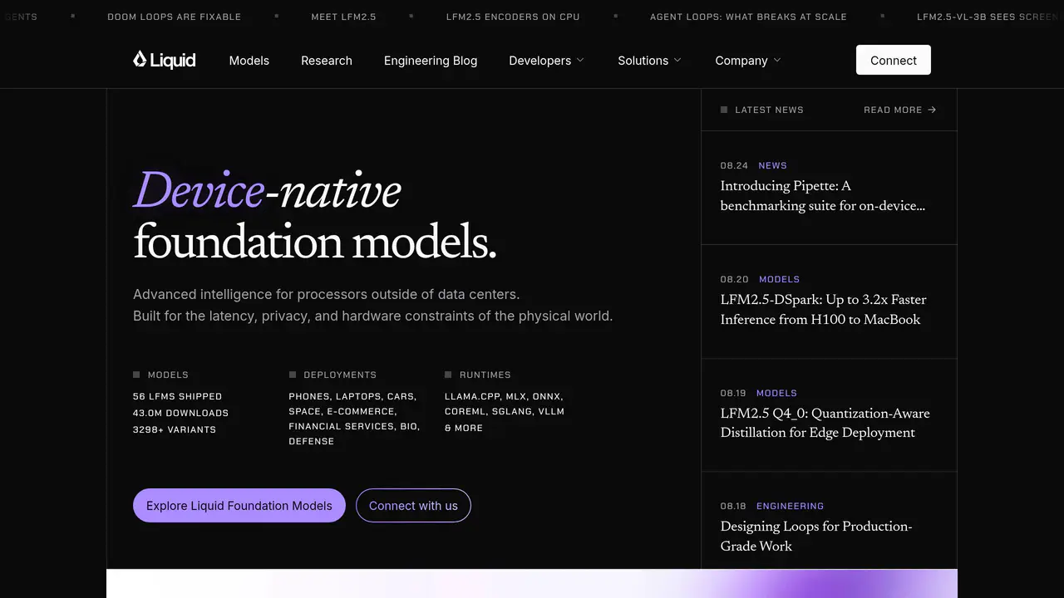This screenshot has width=1064, height=598.
Task: Click the RUNTIMES label
Action: pos(485,375)
